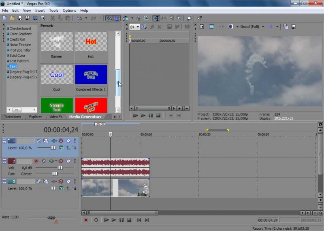This screenshot has height=231, width=324.
Task: Select the Noise Texture generator
Action: point(20,45)
